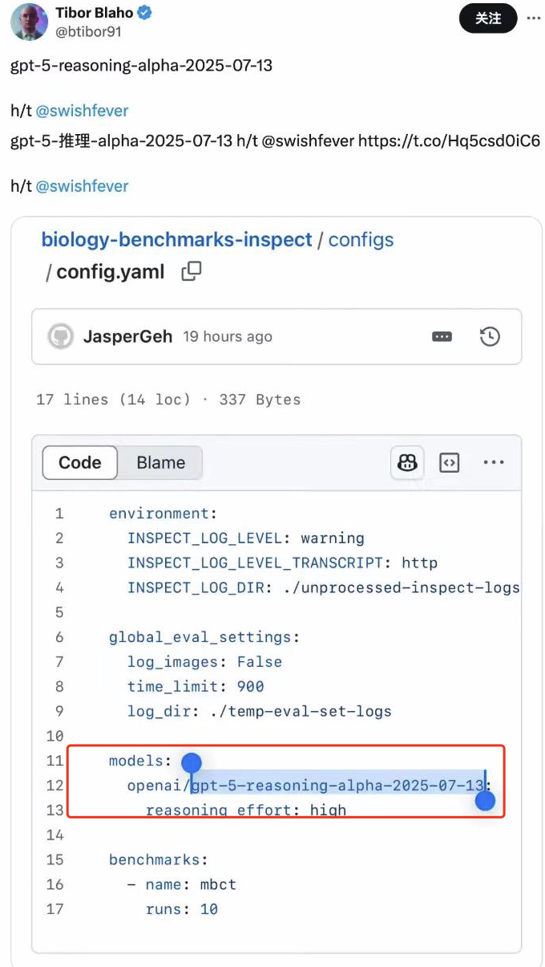Click the text 'benchmarks:'
The image size is (545, 967).
[158, 859]
